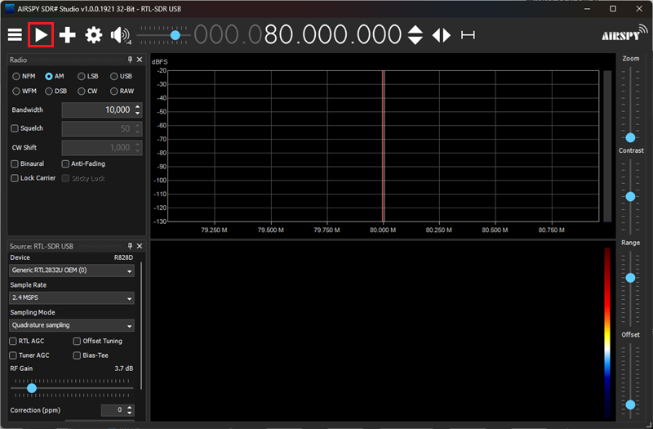
Task: Click the 3.7 dB gain value
Action: (x=124, y=369)
